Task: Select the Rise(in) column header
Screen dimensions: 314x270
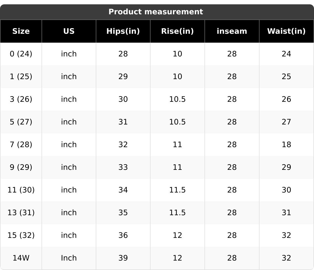Action: coord(177,31)
